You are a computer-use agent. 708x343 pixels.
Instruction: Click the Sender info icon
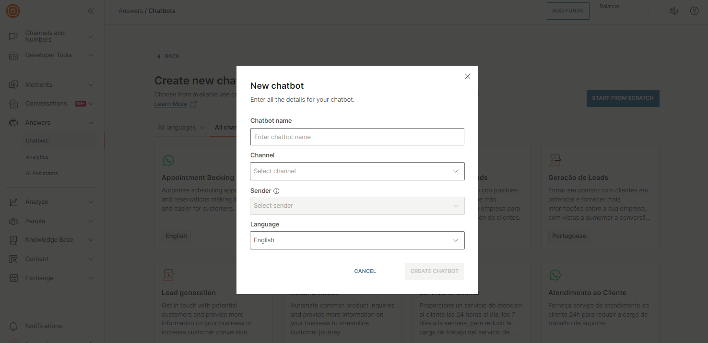(277, 190)
